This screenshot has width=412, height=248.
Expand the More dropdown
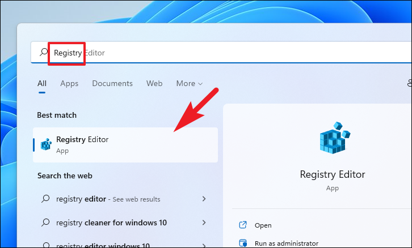click(190, 83)
